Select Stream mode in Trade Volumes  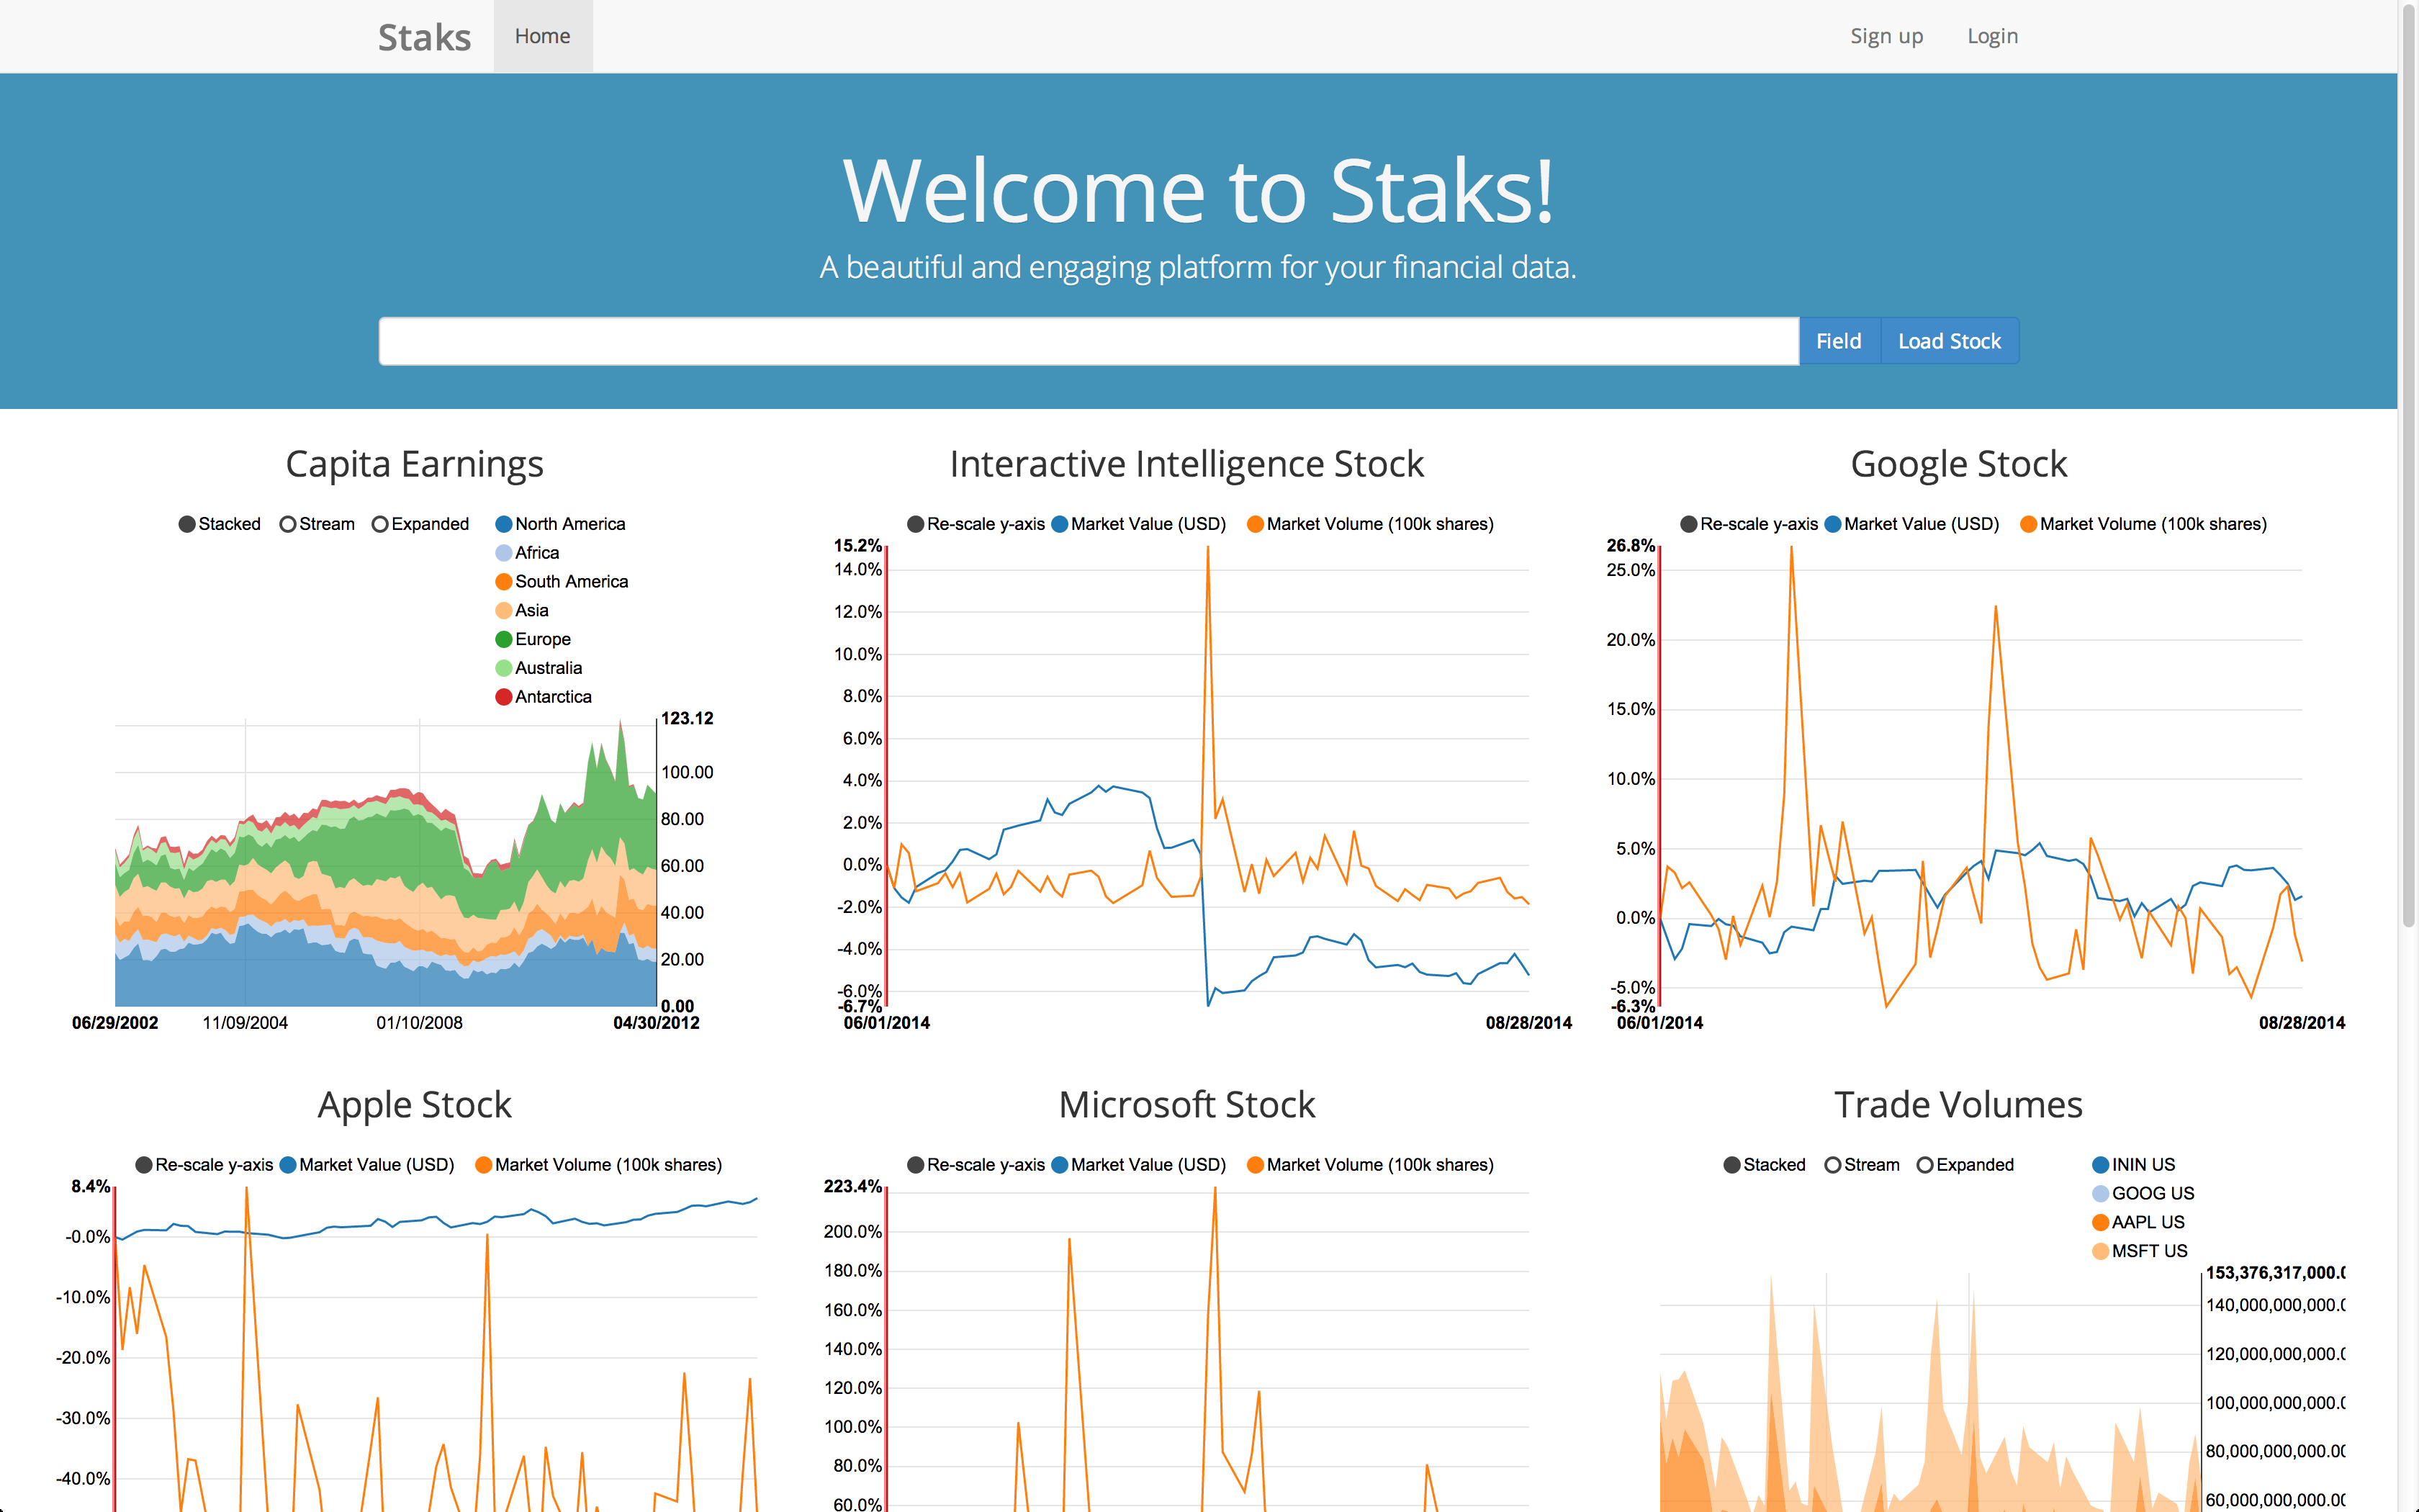1832,1165
